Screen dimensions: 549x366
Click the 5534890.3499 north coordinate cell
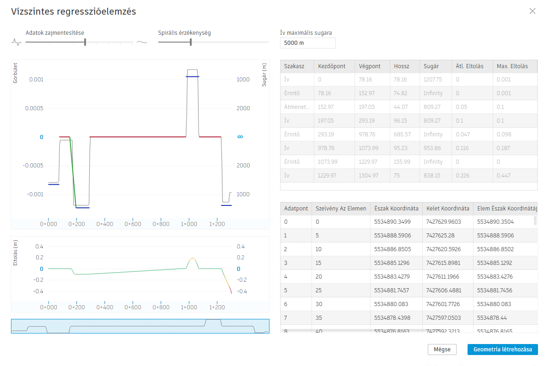396,222
